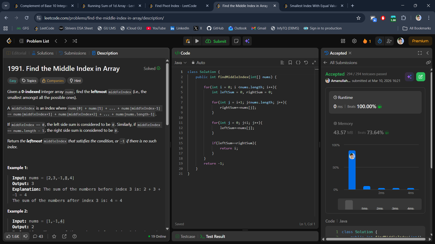Click the Premium button
Screen dimensions: 435x244
(x=420, y=41)
